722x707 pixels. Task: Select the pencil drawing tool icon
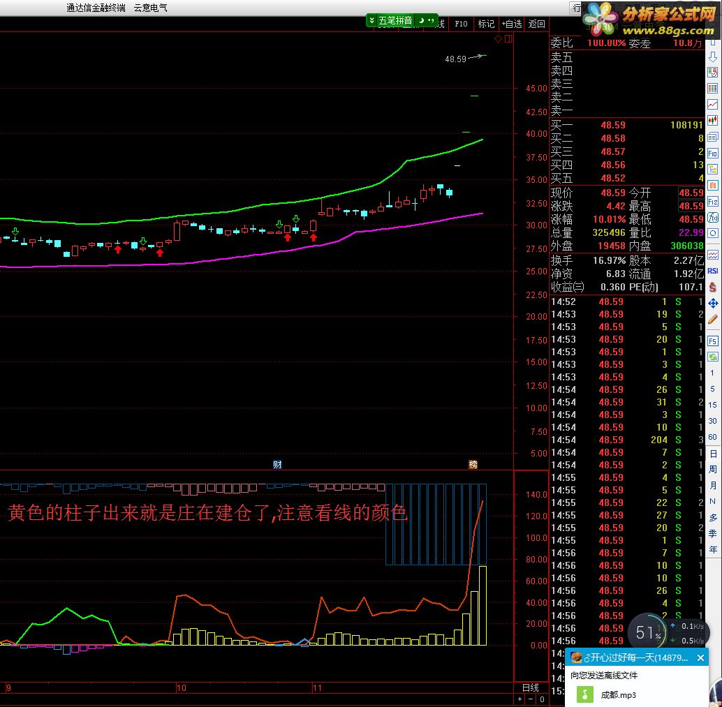(713, 320)
